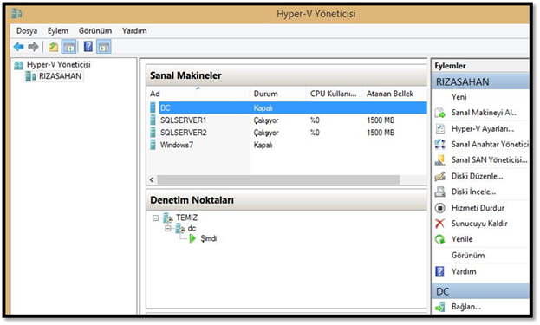The width and height of the screenshot is (540, 325).
Task: Click the Hyper-V Yöneticisi tree root icon
Action: tap(18, 65)
